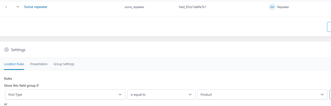The image size is (331, 106).
Task: Click the cut-off button beside the Product dropdown
Action: tap(330, 94)
